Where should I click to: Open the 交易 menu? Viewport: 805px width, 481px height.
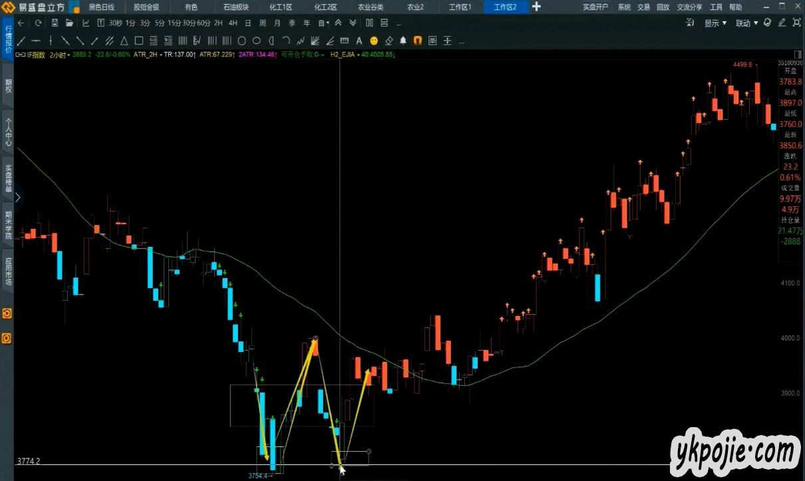click(643, 7)
